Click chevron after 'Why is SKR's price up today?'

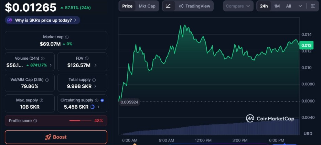click(x=75, y=20)
